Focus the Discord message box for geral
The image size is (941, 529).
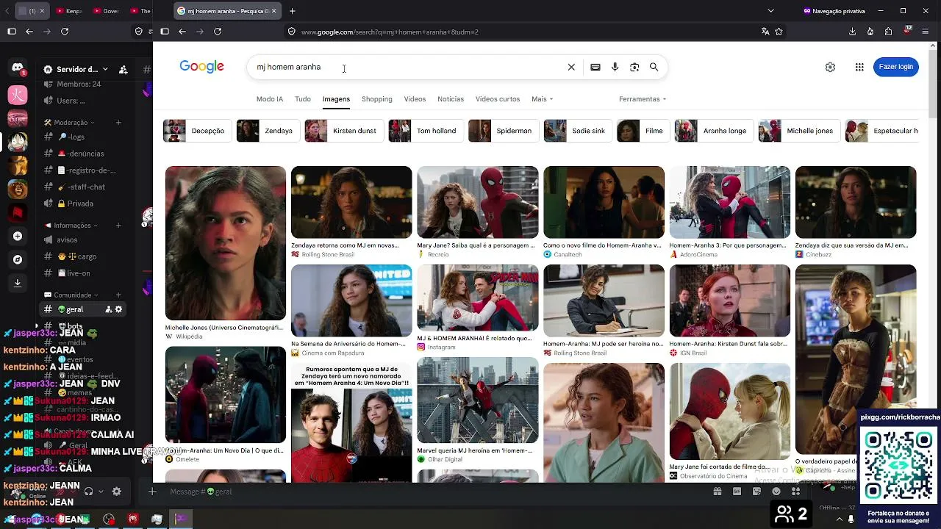434,492
